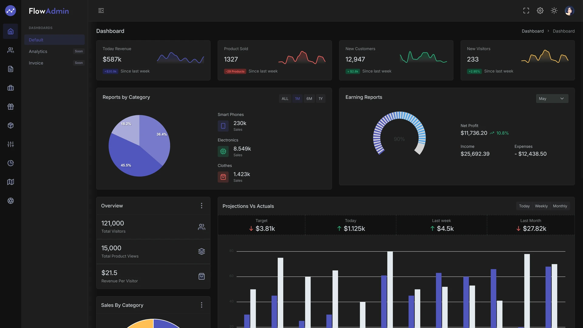Select Monthly in Projections Vs Actuals
583x328 pixels.
tap(560, 206)
